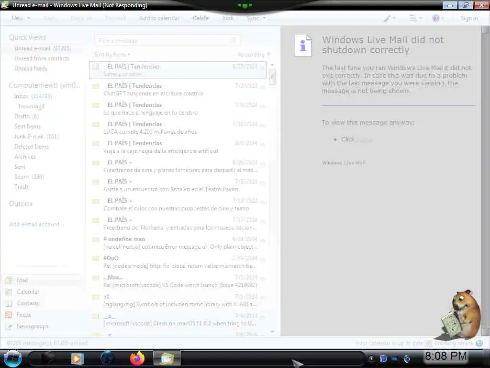
Task: Expand EL PAÍS conversation 'Preestrenos de cine y planes'
Action: point(131,163)
